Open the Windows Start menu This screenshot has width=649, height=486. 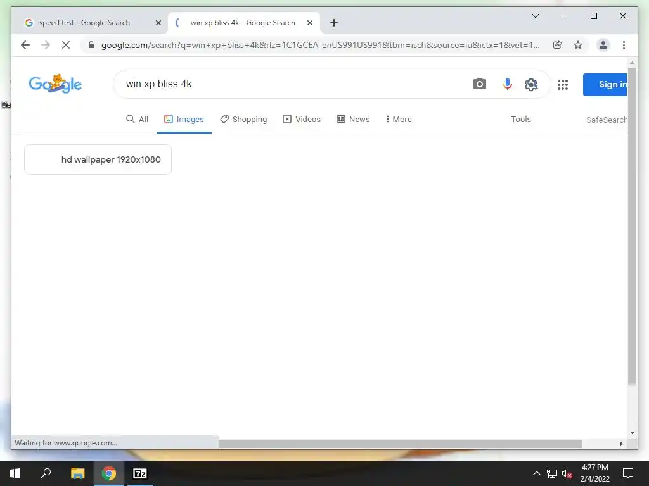pyautogui.click(x=15, y=473)
